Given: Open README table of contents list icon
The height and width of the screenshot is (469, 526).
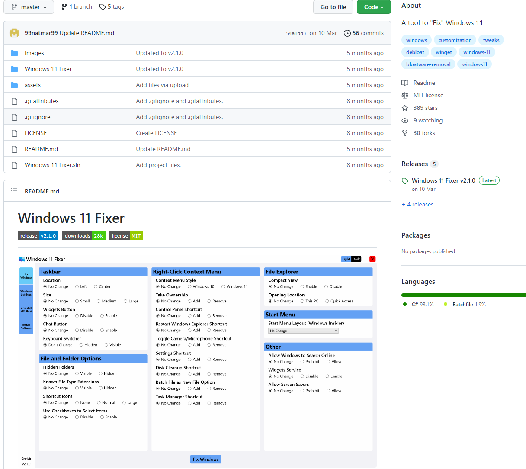Looking at the screenshot, I should 14,191.
